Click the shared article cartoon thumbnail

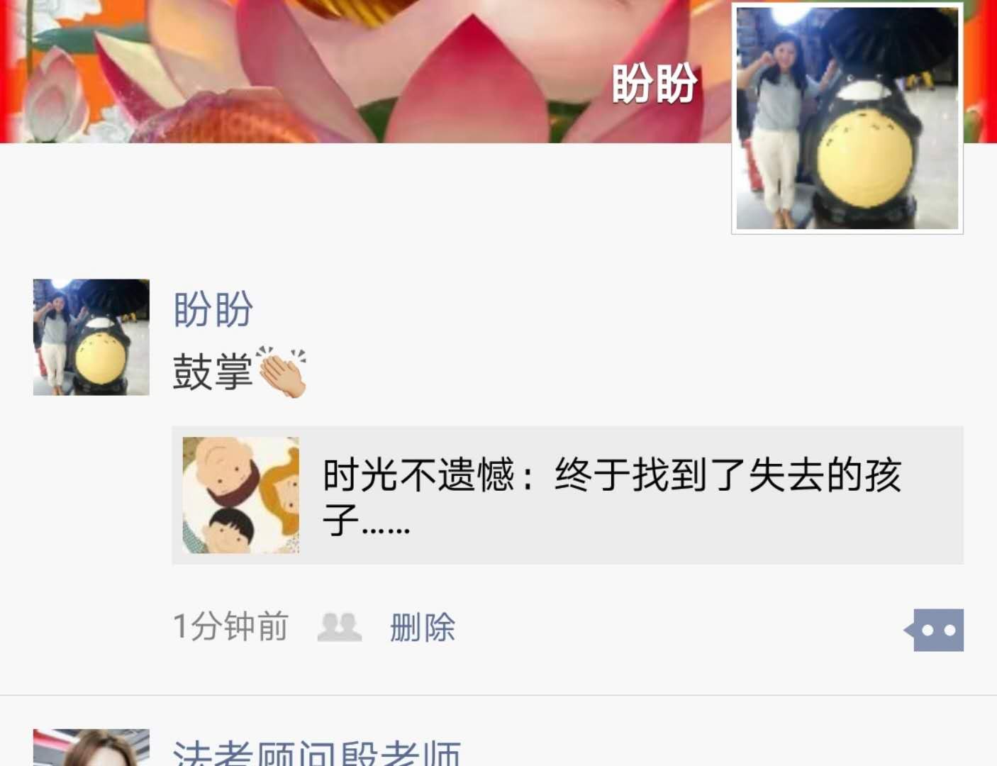[241, 495]
